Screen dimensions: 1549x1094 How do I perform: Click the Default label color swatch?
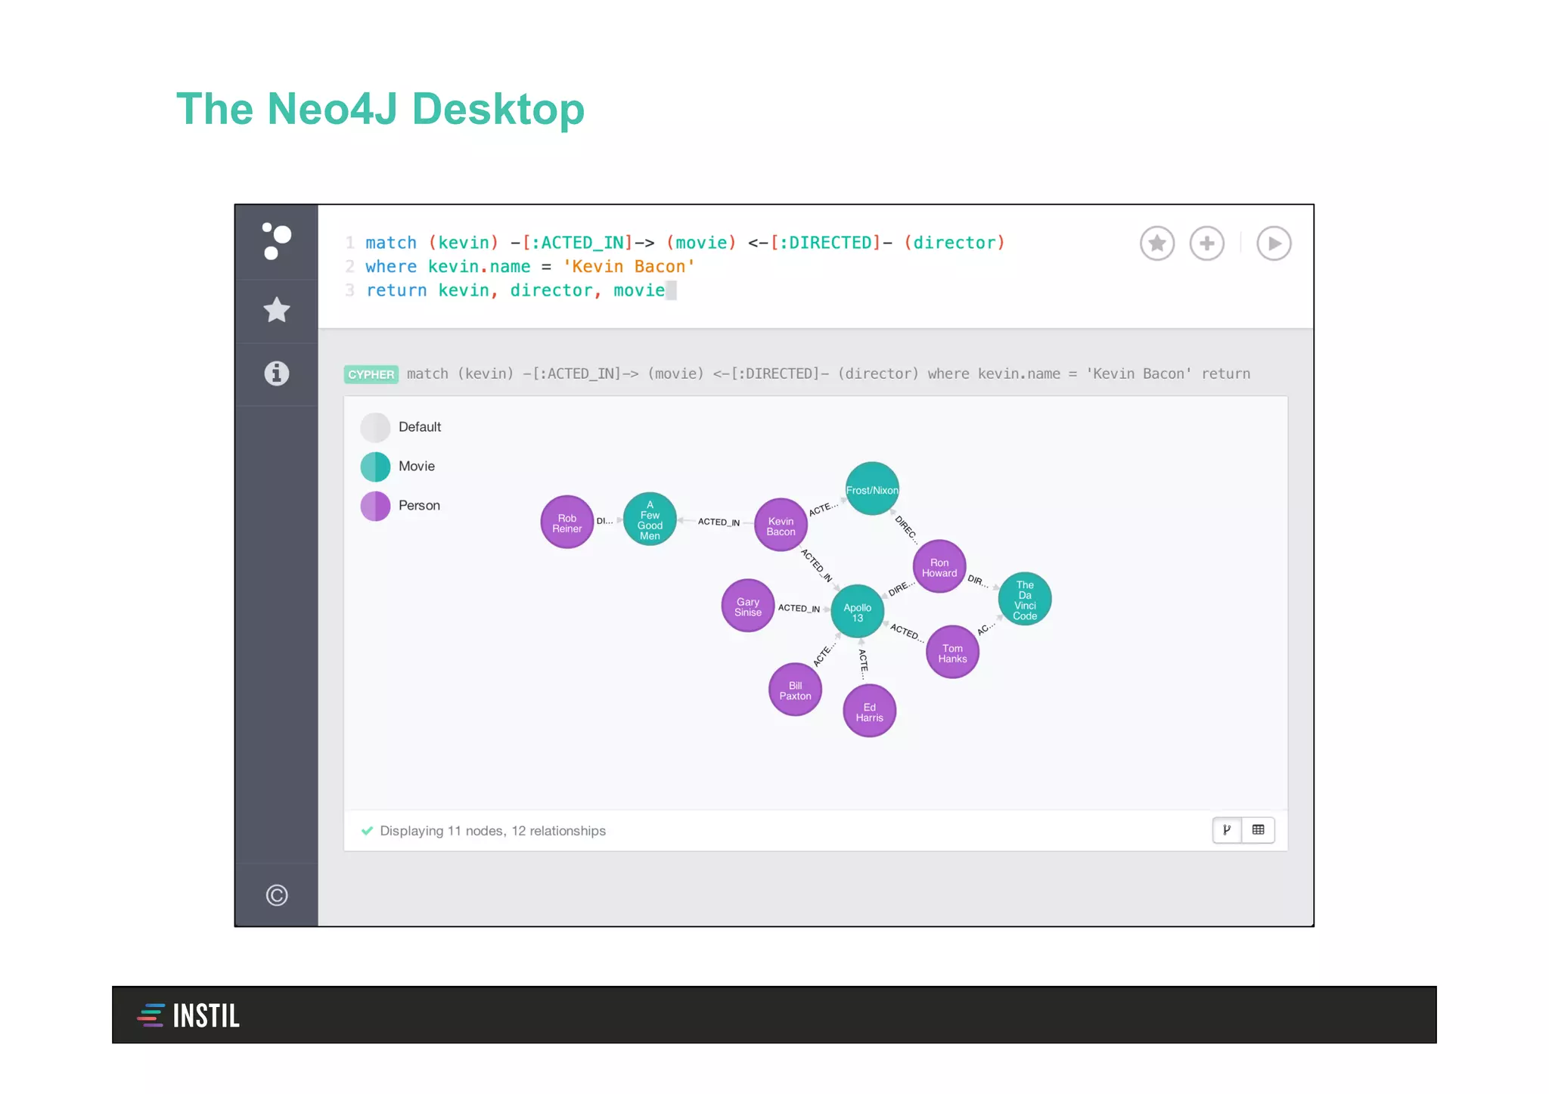(x=375, y=427)
